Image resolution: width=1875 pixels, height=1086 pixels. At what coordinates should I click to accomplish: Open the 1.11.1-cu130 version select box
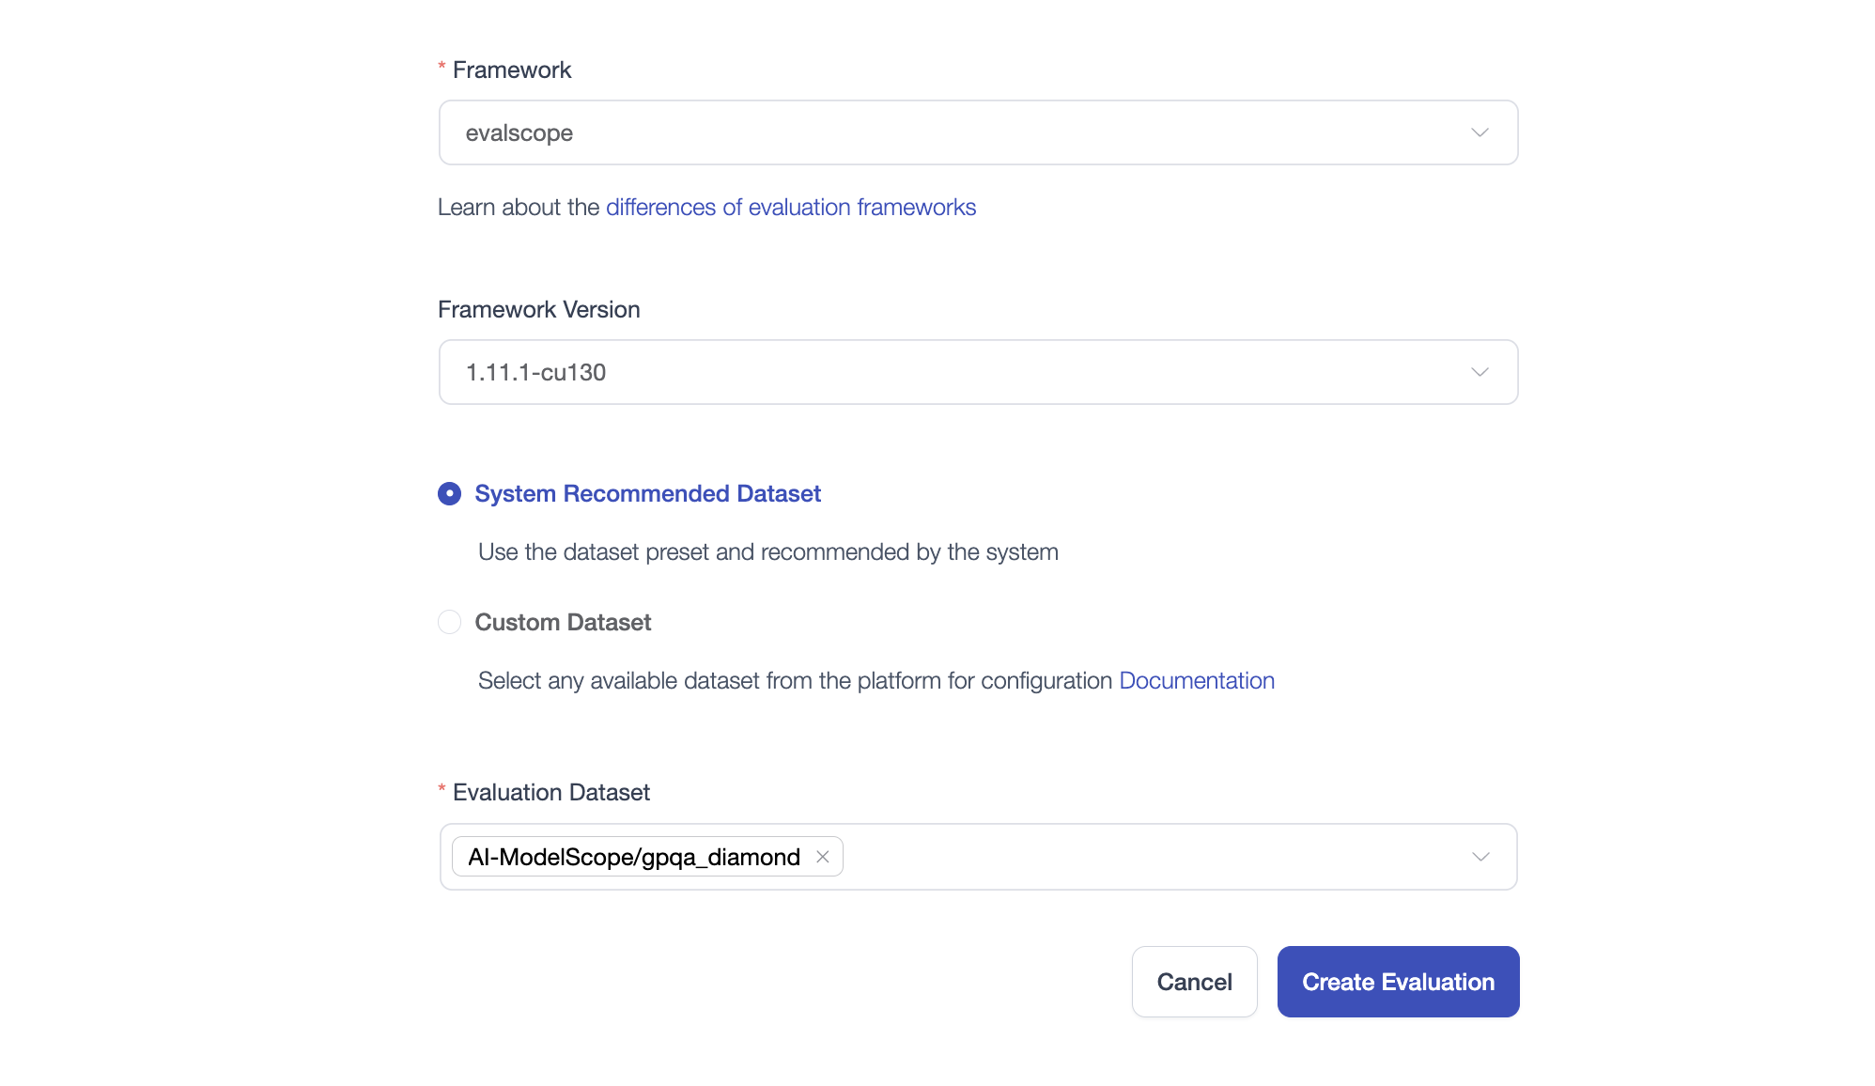[x=978, y=372]
